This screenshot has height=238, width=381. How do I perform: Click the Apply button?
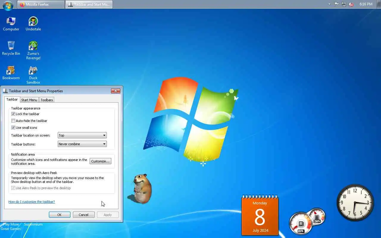coord(108,215)
